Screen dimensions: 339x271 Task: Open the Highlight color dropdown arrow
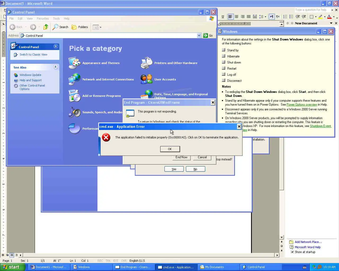point(325,17)
